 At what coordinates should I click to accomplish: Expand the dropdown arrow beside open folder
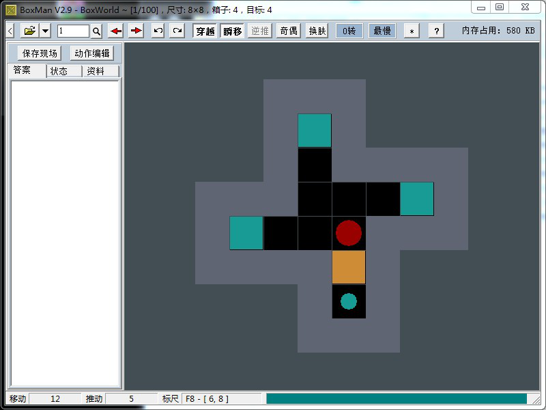pyautogui.click(x=45, y=31)
